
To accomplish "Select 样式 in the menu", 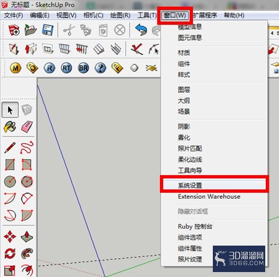I will click(184, 75).
